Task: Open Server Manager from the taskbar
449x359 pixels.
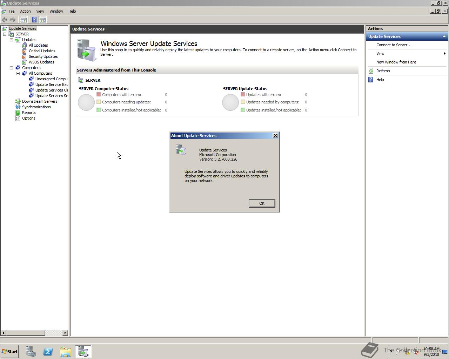Action: (31, 351)
